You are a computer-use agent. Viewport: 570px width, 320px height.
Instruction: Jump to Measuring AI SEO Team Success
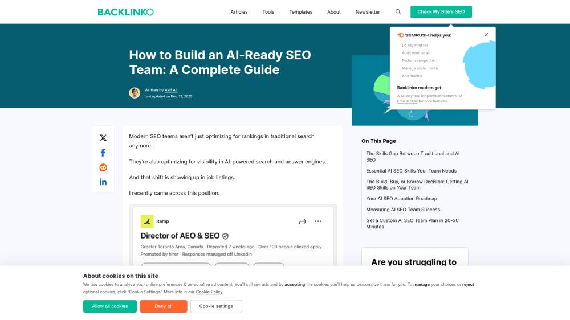pos(403,210)
